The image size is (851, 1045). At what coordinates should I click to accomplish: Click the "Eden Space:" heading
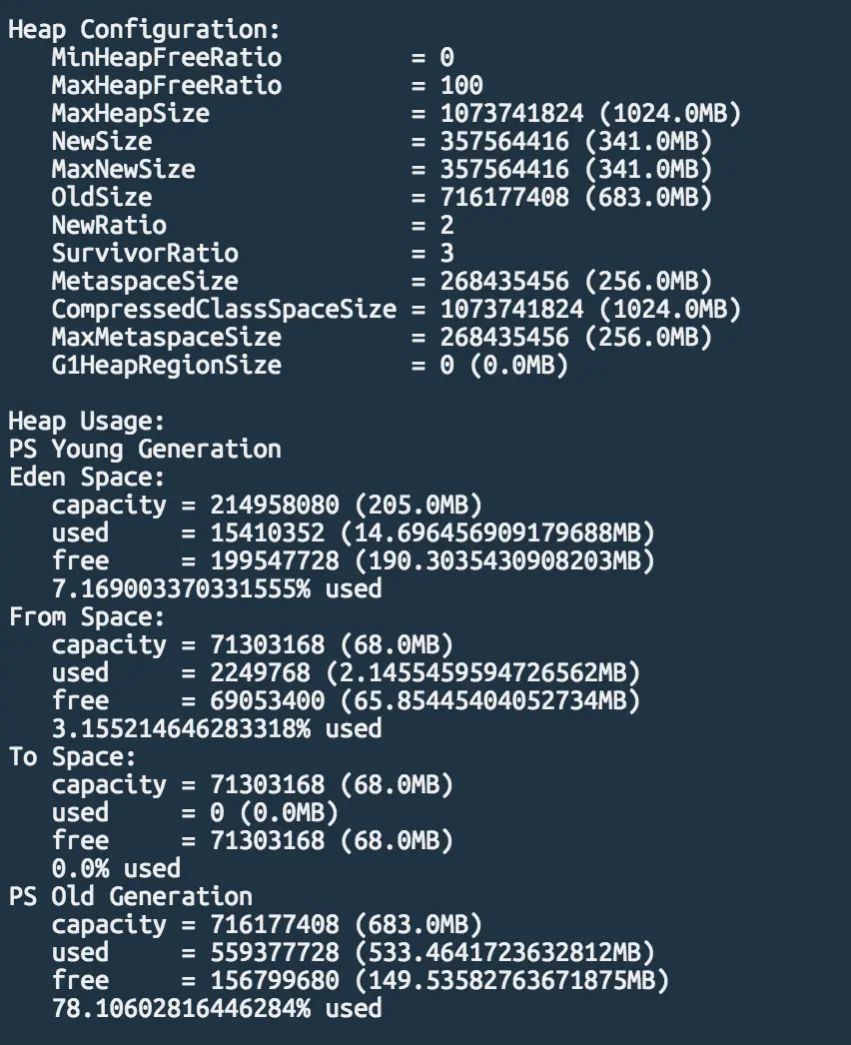pos(87,477)
